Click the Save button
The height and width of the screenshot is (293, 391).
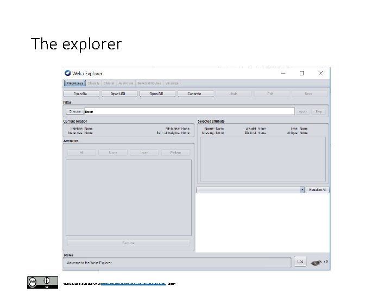click(x=309, y=94)
